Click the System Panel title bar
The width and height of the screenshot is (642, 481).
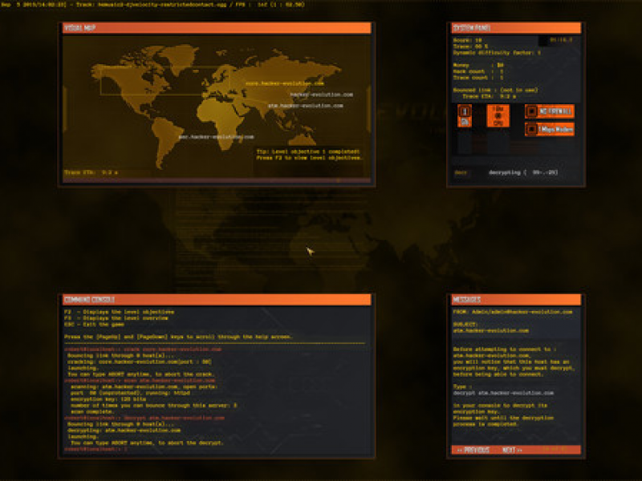click(x=516, y=28)
